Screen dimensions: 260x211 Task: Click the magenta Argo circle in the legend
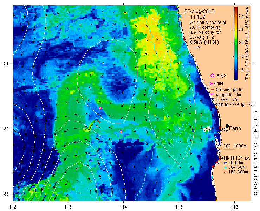tap(212, 75)
